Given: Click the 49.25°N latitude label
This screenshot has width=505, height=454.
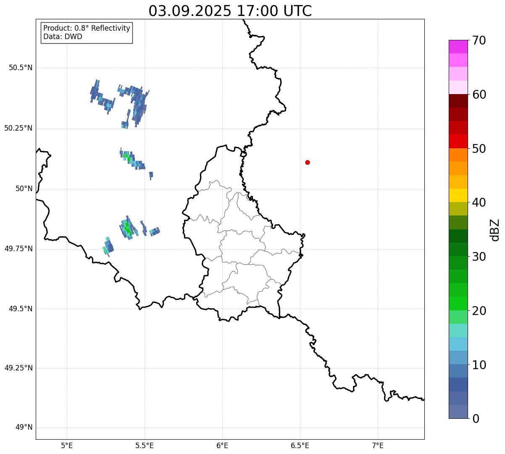Looking at the screenshot, I should [18, 368].
